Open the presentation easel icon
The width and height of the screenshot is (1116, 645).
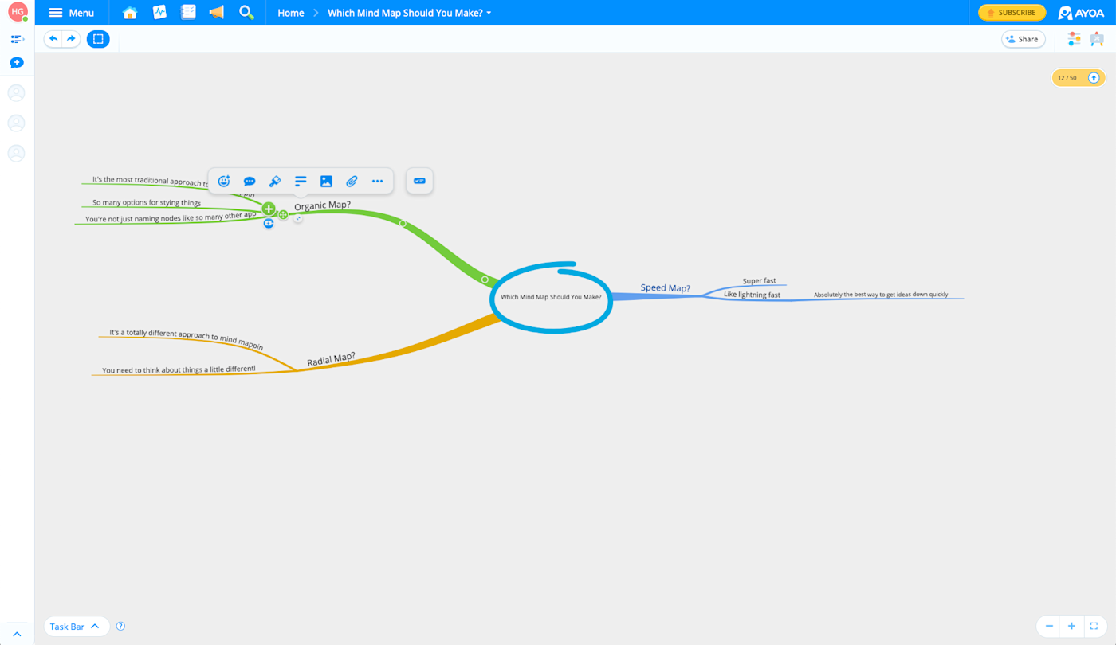pos(1097,39)
